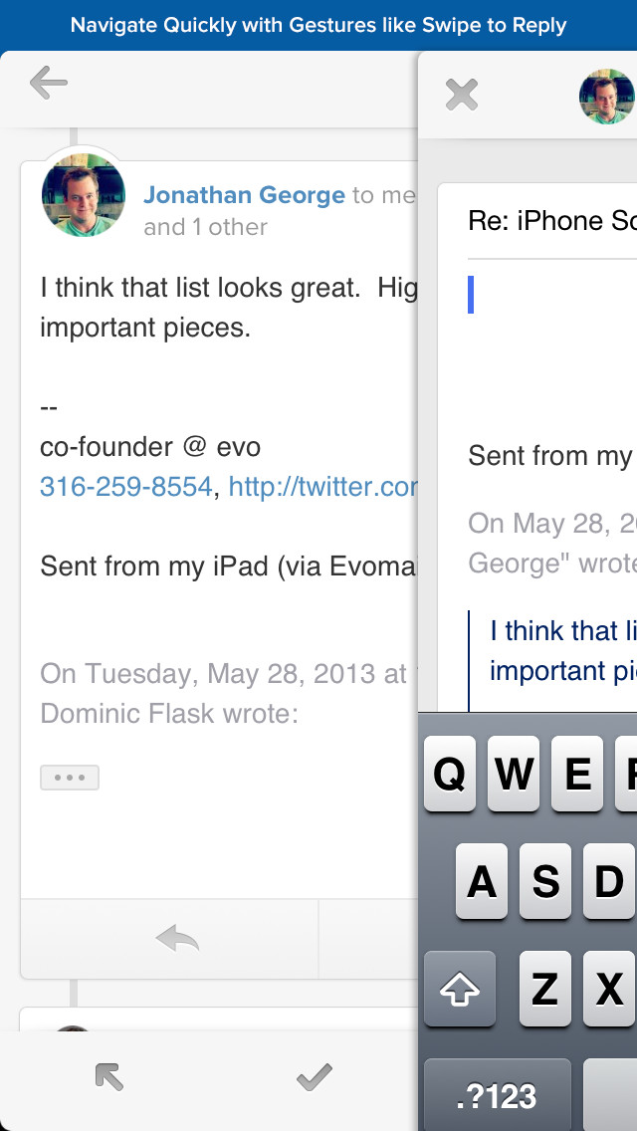
Task: Tap the Q key
Action: coord(450,774)
